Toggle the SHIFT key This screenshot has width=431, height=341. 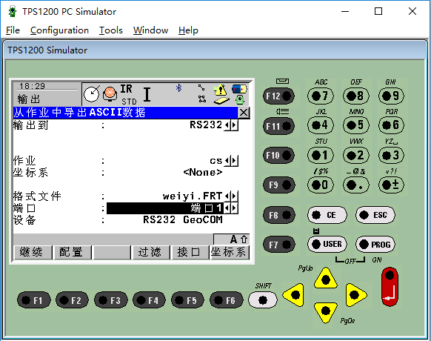263,299
